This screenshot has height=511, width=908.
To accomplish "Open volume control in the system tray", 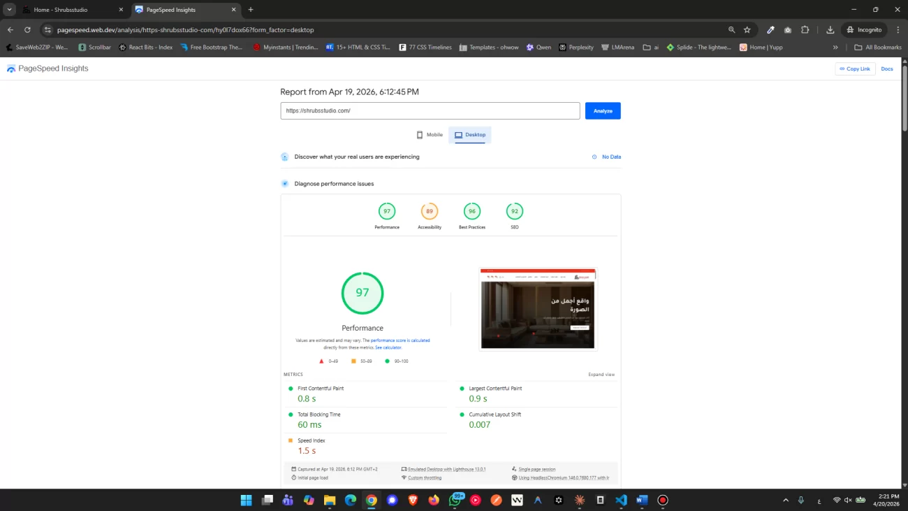I will point(848,500).
